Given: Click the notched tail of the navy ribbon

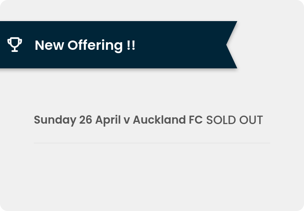Looking at the screenshot, I should coord(232,45).
